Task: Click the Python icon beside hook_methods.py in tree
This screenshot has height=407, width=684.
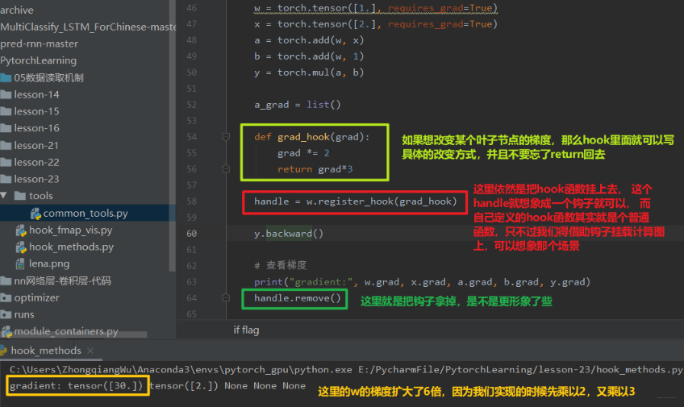Action: 20,247
